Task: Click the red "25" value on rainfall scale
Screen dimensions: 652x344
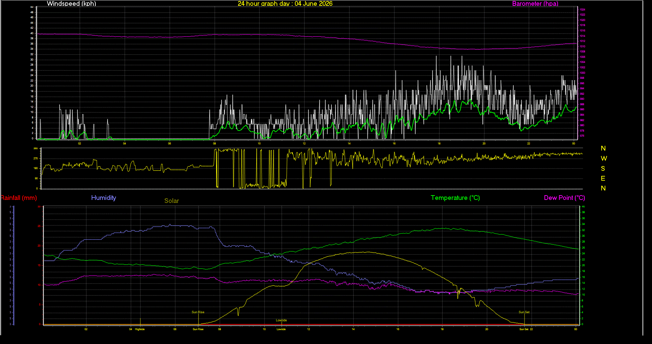Action: click(x=39, y=226)
